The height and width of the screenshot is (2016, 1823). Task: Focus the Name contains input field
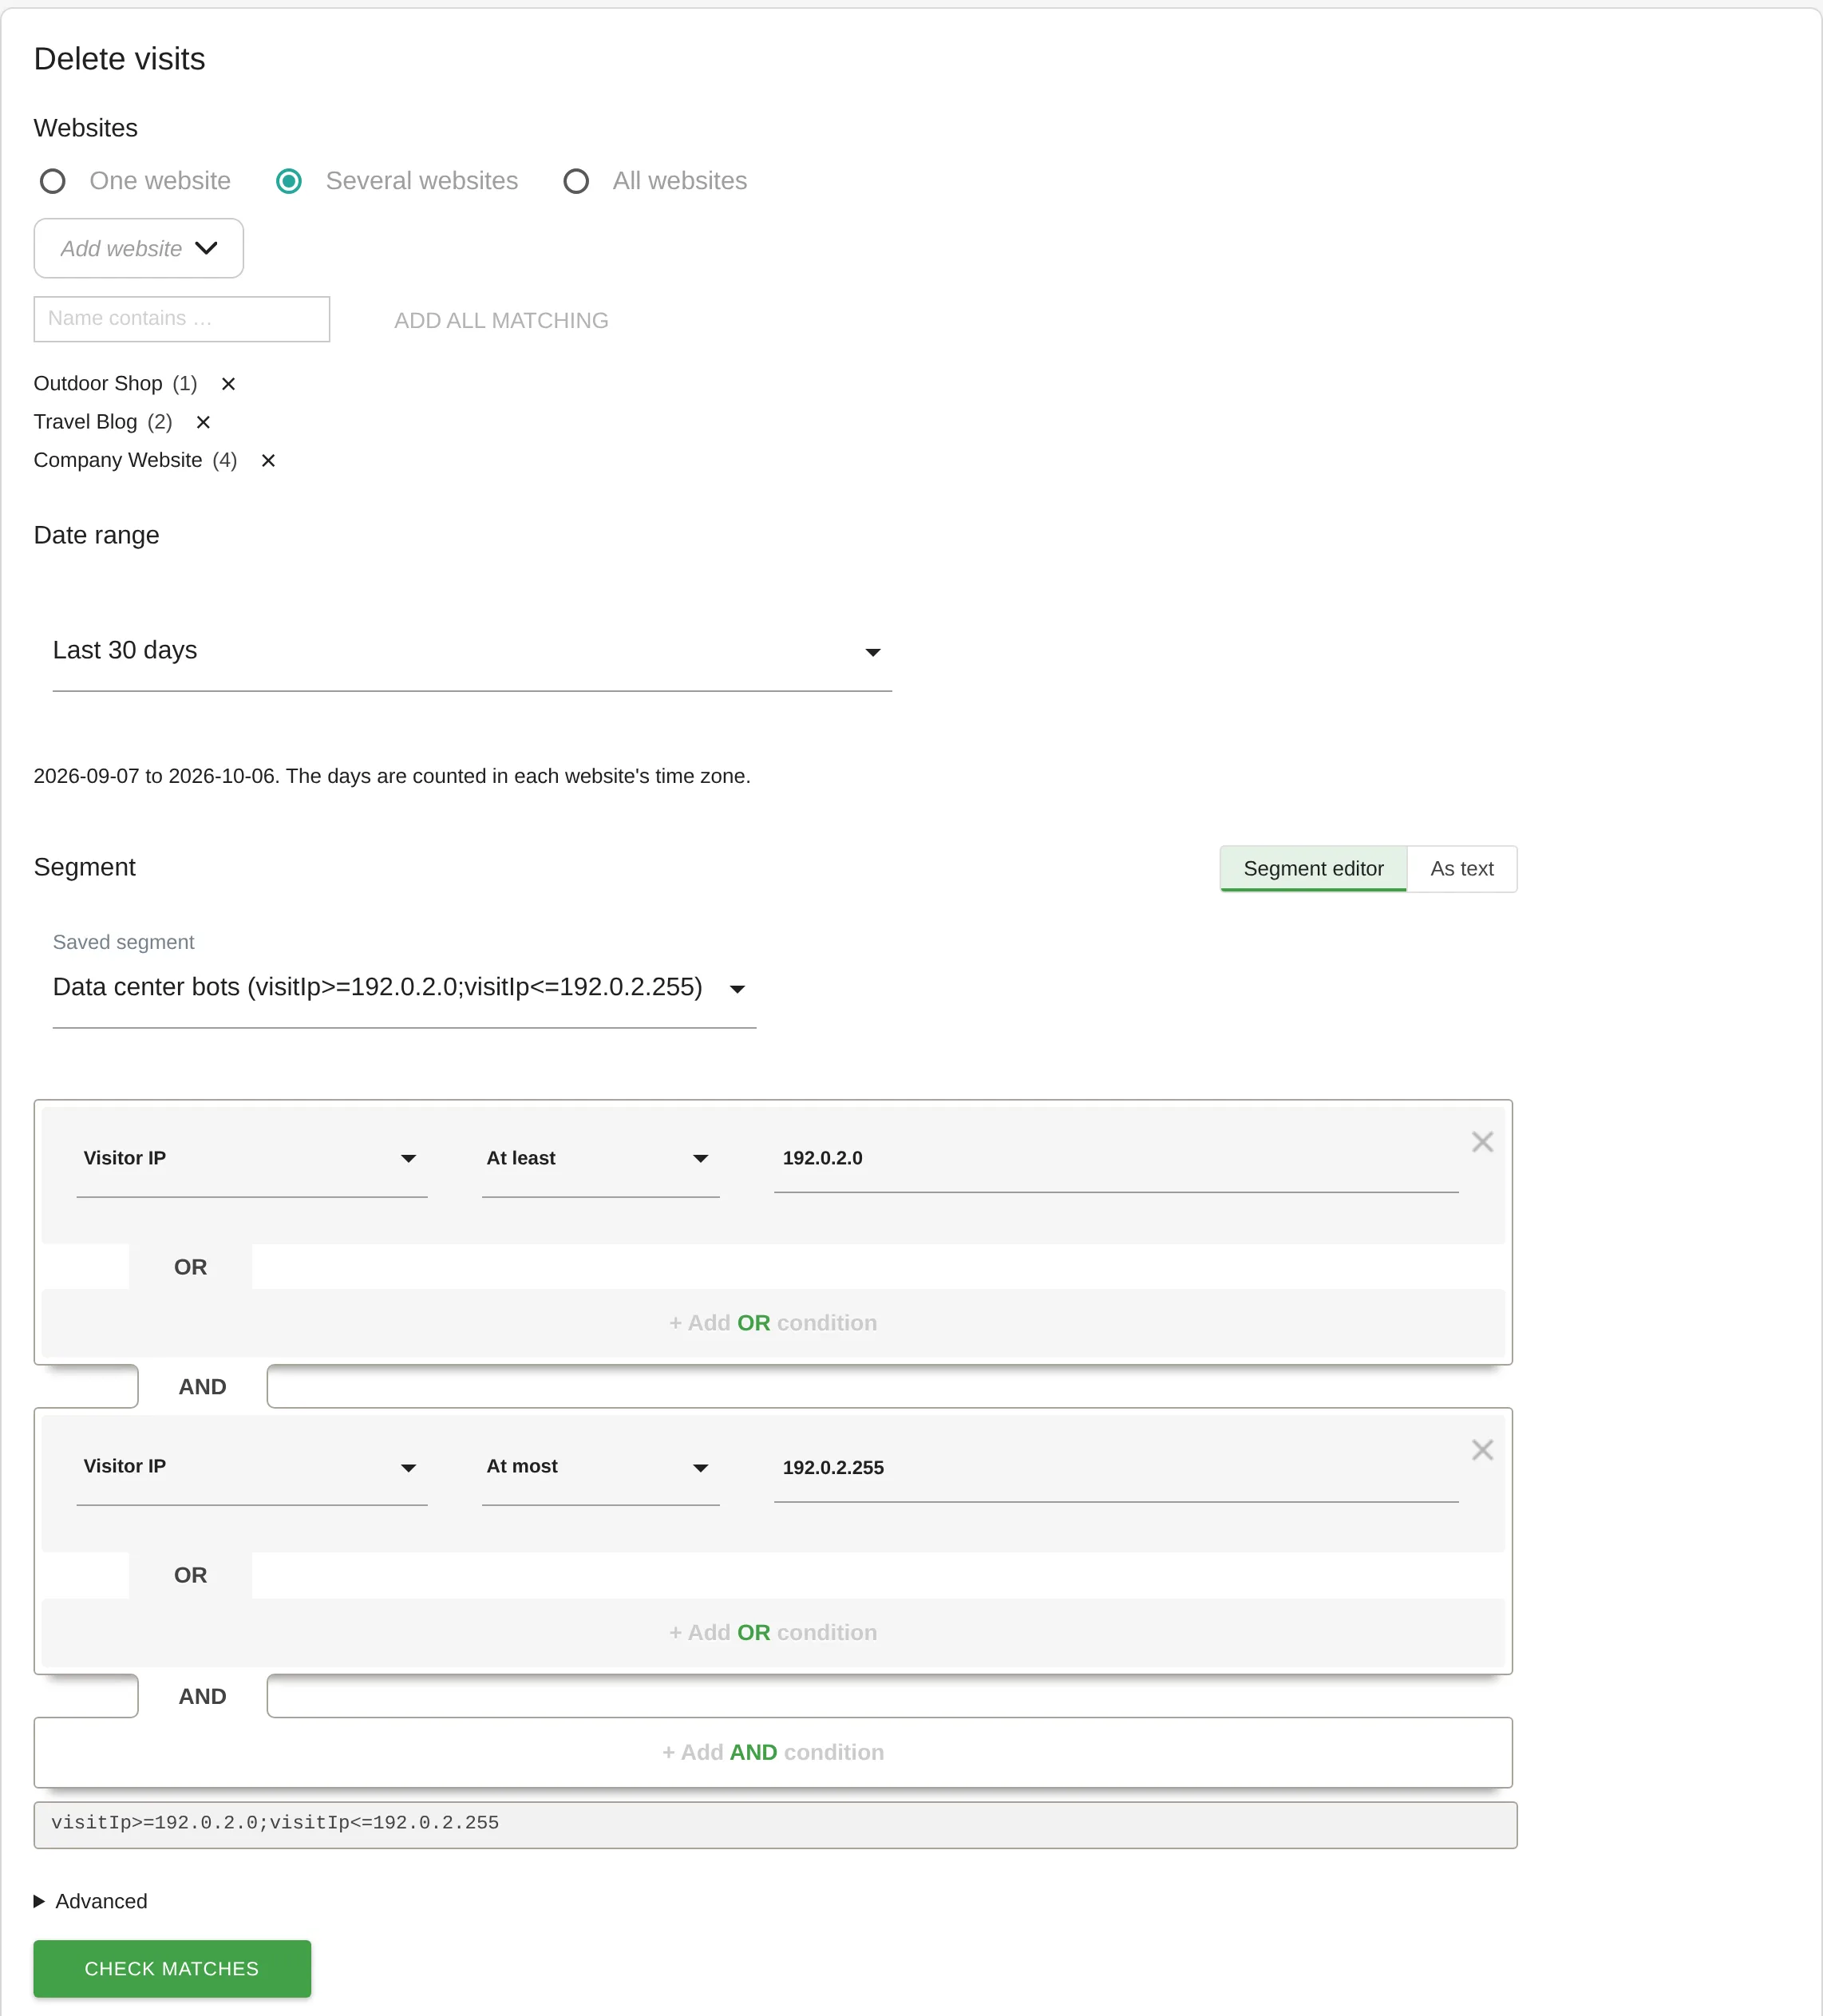(182, 319)
